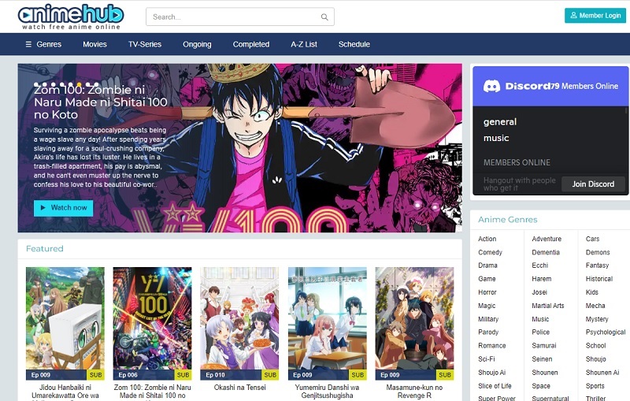Browse the Mystery genre

[597, 319]
